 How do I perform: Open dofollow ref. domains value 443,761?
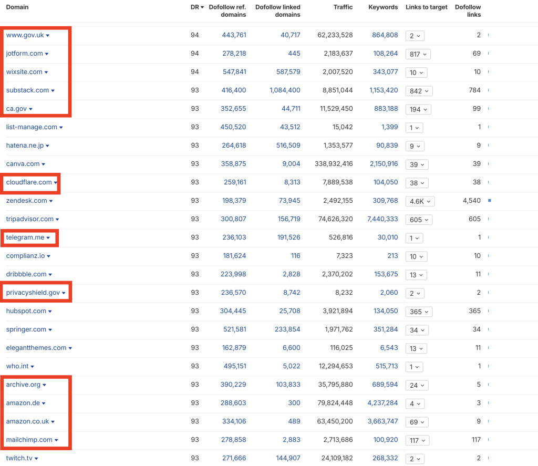pyautogui.click(x=234, y=35)
